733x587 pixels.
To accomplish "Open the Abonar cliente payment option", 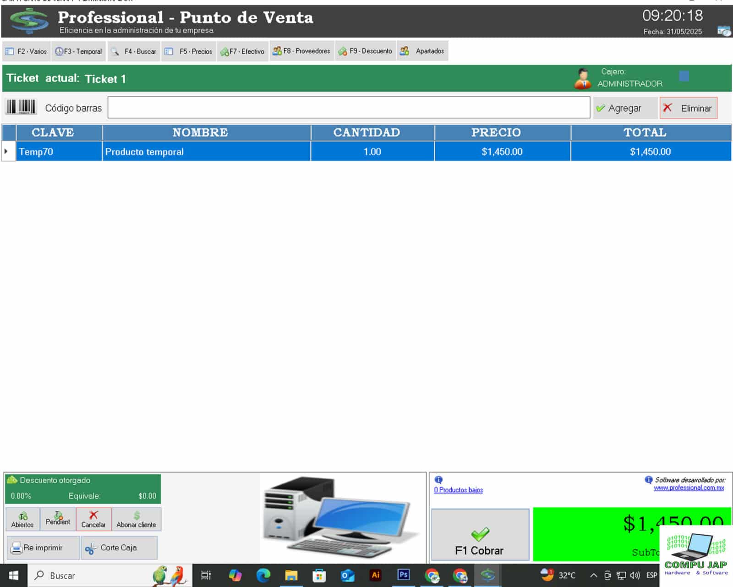I will [137, 519].
